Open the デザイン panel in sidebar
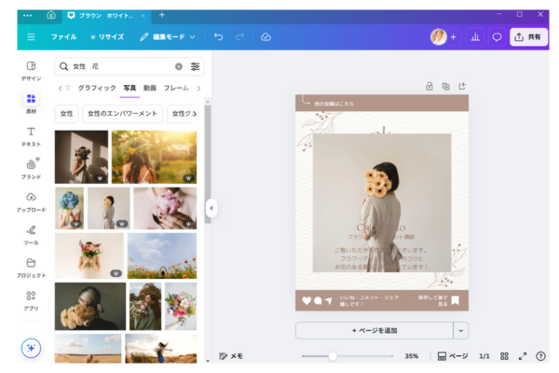 pyautogui.click(x=31, y=70)
